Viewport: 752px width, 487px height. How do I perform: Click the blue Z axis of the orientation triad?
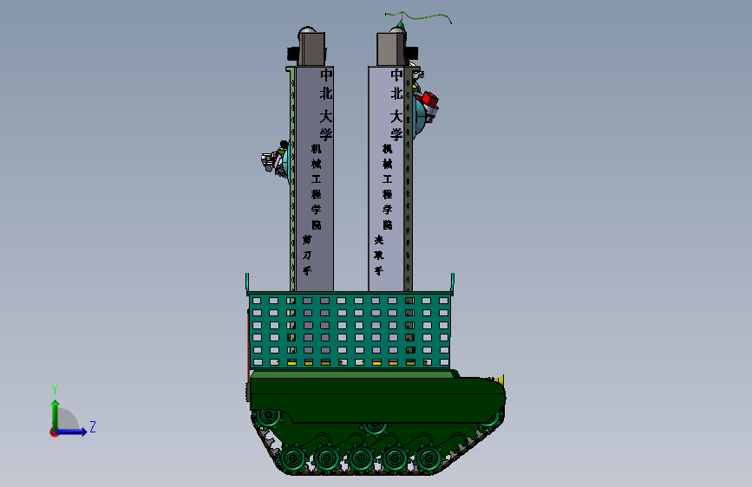(x=71, y=432)
